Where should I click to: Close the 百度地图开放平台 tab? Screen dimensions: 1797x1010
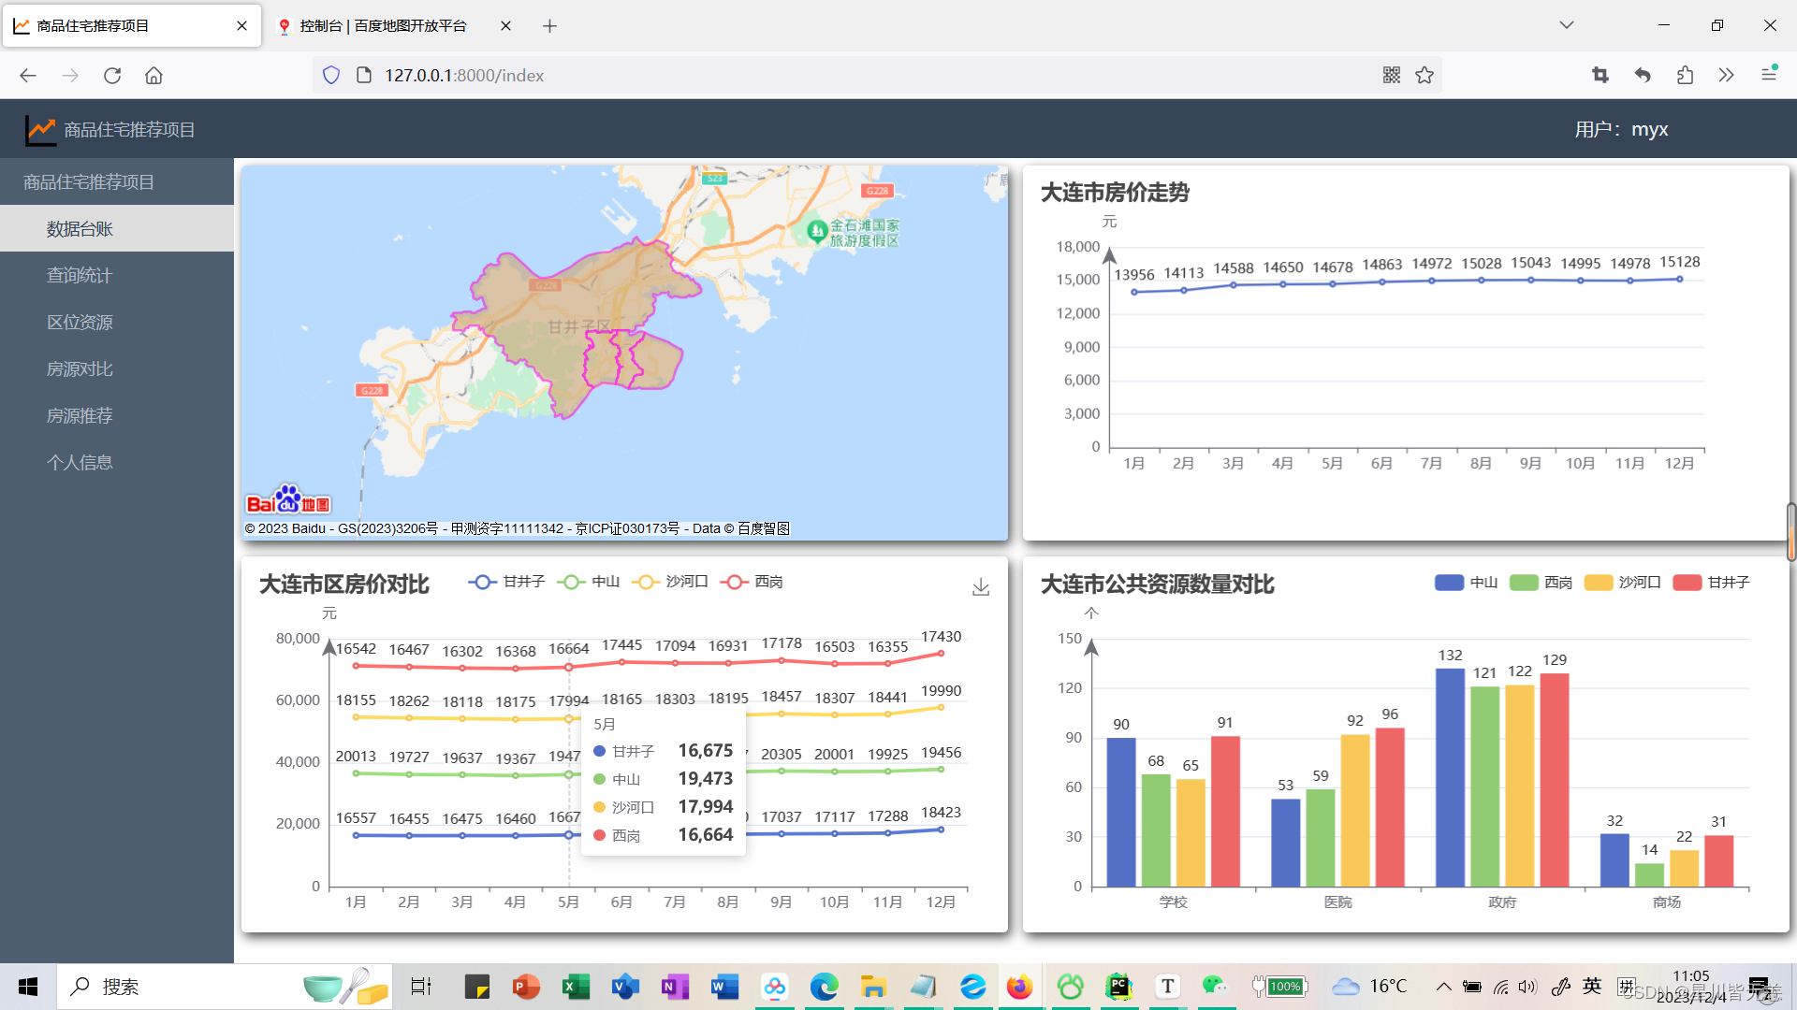click(505, 26)
